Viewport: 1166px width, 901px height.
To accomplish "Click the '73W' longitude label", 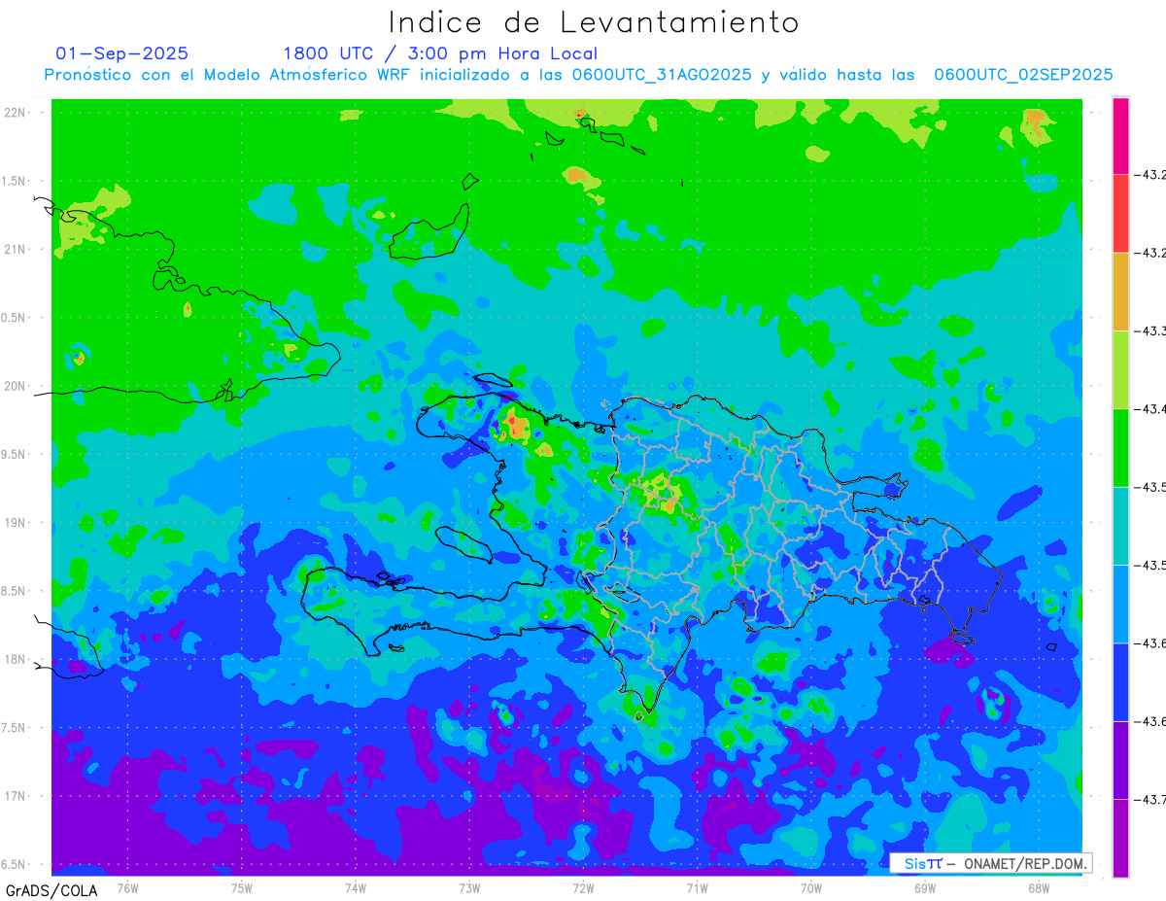I will pyautogui.click(x=469, y=887).
